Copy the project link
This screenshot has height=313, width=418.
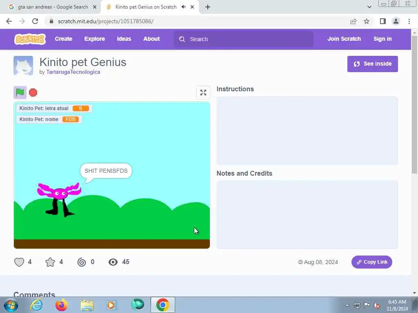371,262
